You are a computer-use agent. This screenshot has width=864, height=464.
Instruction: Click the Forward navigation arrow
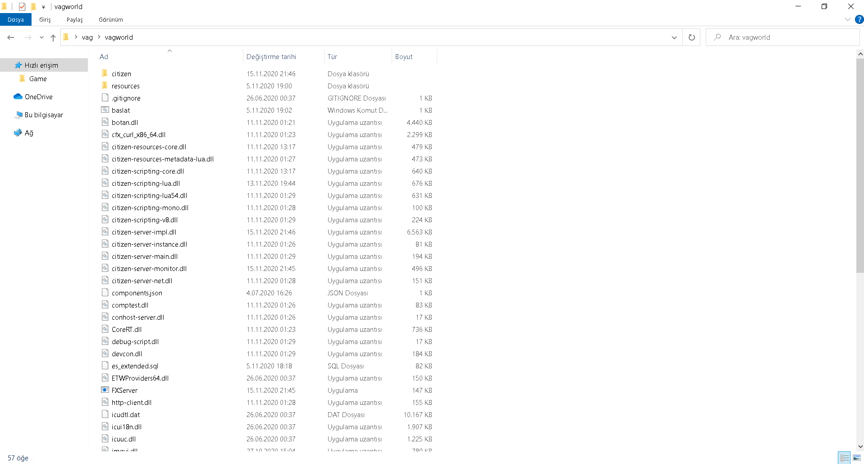28,37
